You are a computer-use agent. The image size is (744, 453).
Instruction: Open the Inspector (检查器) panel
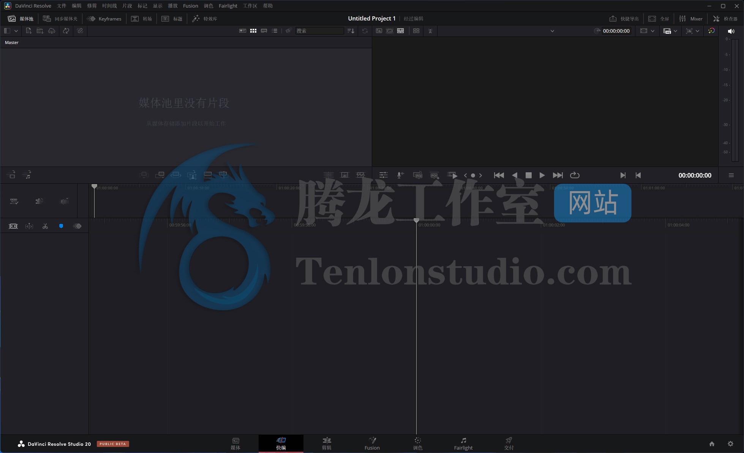click(725, 19)
